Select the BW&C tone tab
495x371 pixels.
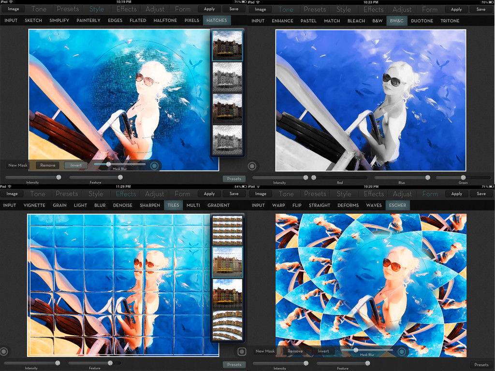click(x=396, y=20)
